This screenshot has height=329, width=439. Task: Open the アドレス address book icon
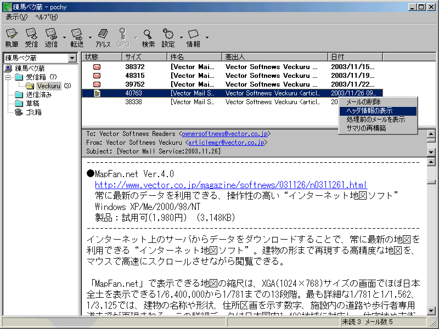(x=103, y=34)
